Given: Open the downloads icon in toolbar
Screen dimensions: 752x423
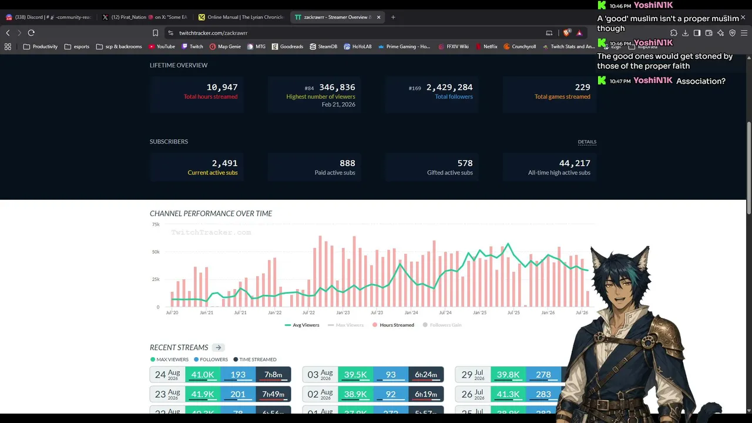Looking at the screenshot, I should click(685, 33).
